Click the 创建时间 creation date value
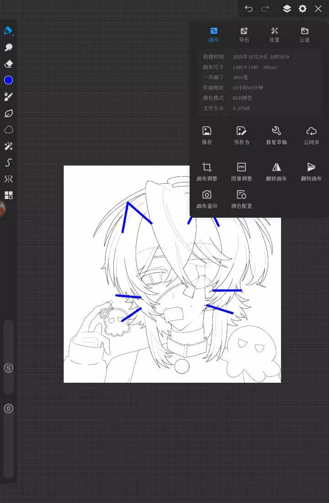Screen dimensions: 329x503 [x=261, y=57]
